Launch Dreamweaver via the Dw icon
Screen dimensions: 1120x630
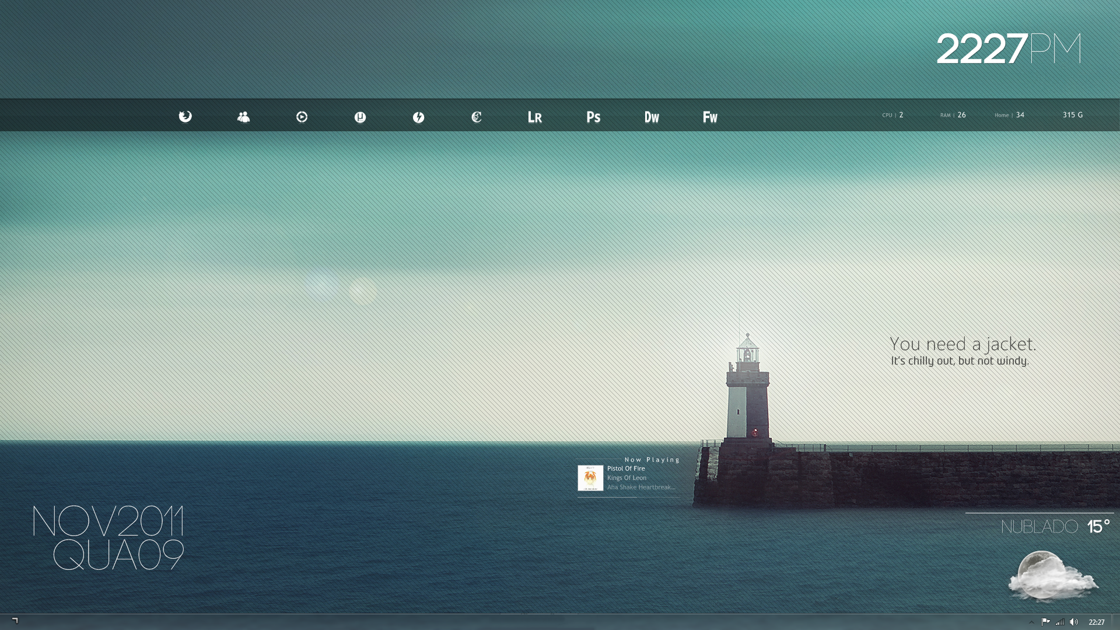pos(652,117)
